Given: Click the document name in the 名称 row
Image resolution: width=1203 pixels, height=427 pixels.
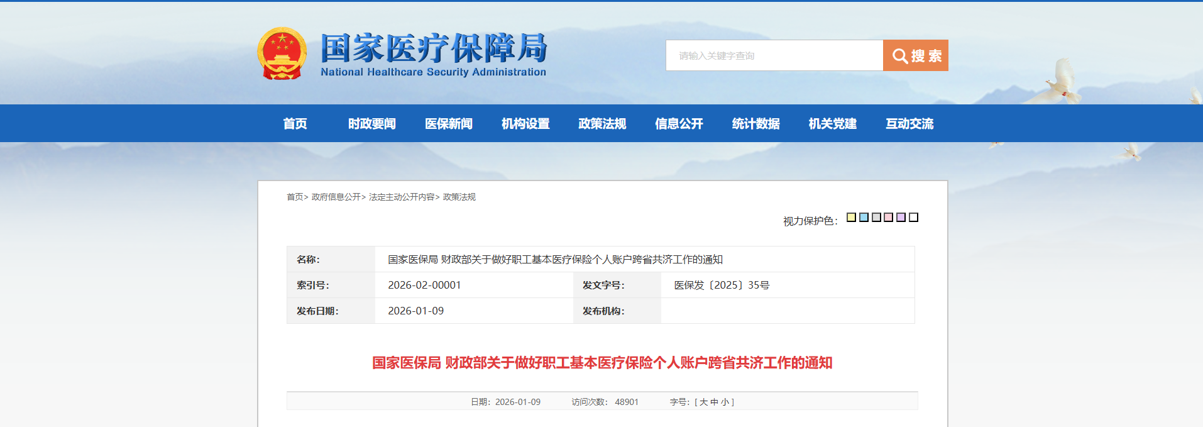Looking at the screenshot, I should [555, 259].
